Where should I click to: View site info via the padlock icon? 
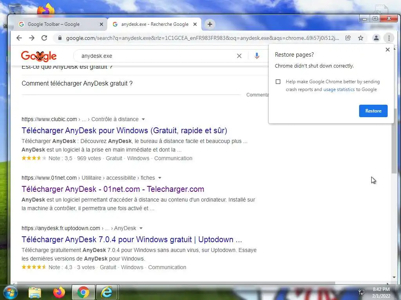60,38
